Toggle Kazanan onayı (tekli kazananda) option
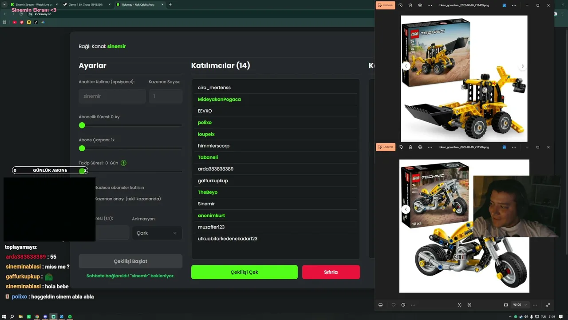This screenshot has width=568, height=320. [x=128, y=199]
